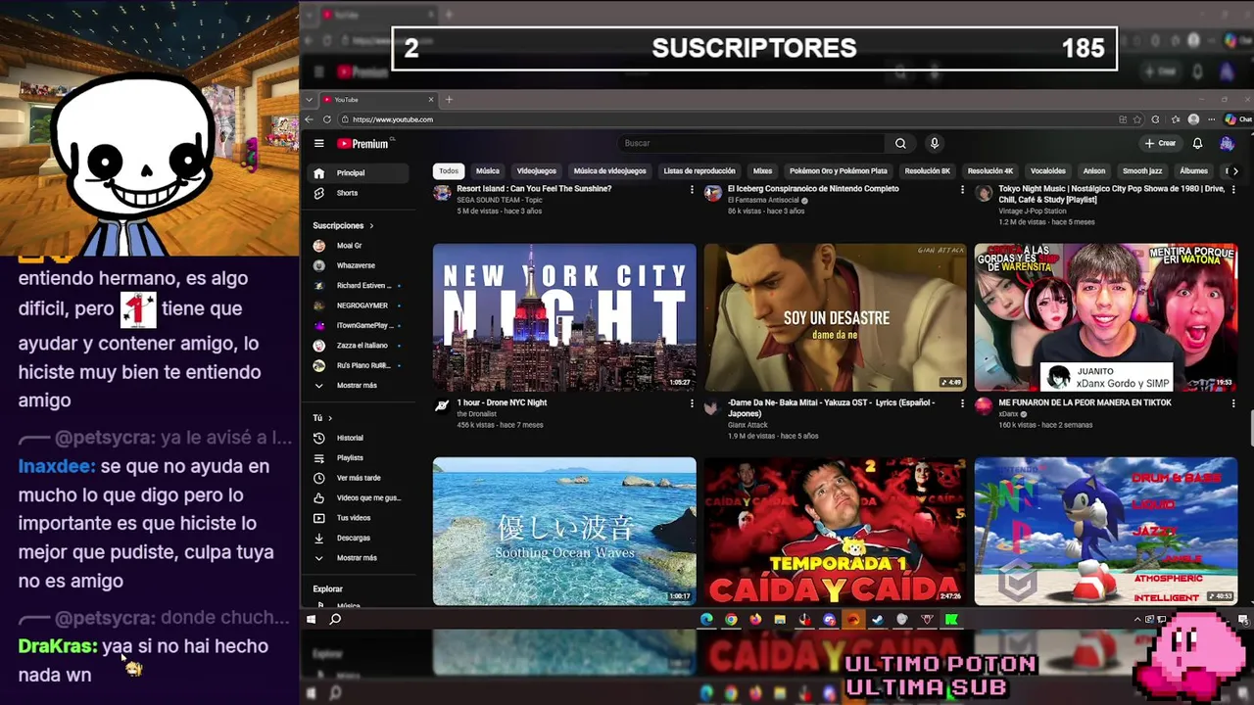Click the browser address bar URL
Viewport: 1254px width, 705px height.
pos(393,119)
